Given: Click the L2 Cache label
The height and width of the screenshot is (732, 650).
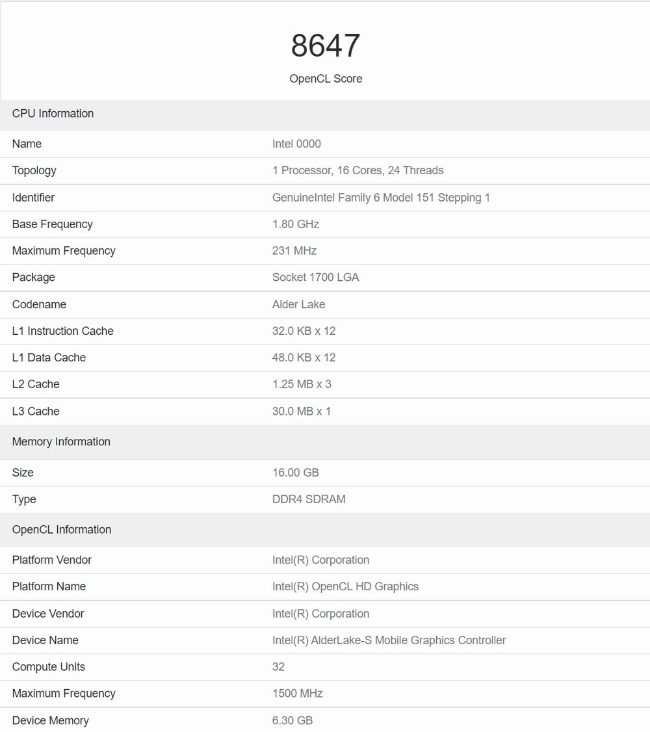Looking at the screenshot, I should pyautogui.click(x=36, y=384).
